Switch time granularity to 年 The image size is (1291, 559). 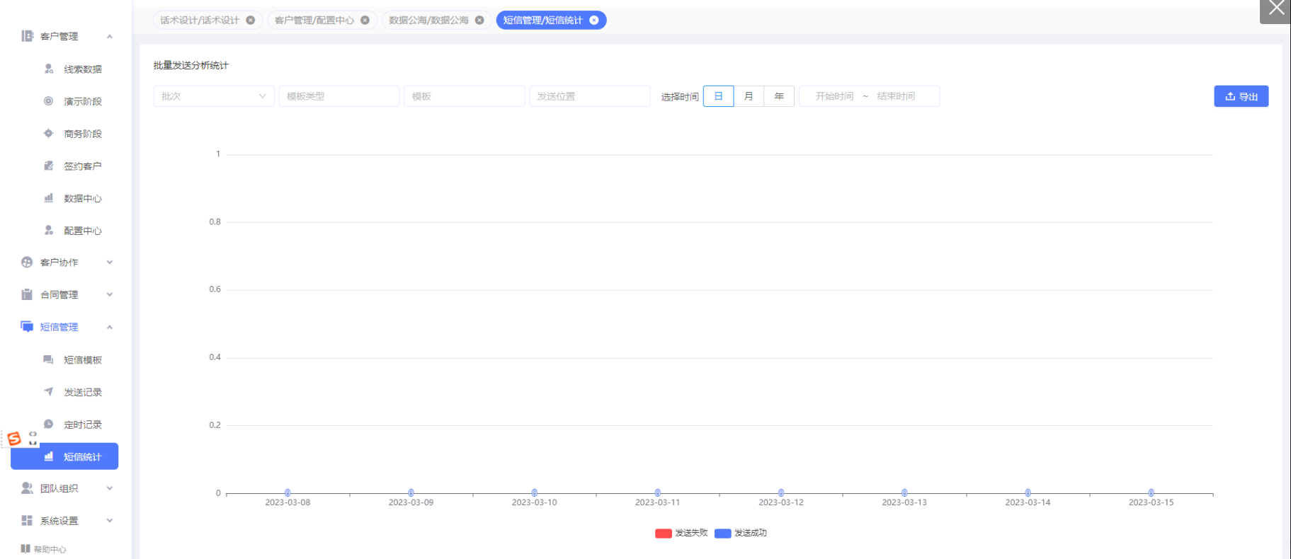click(x=779, y=96)
